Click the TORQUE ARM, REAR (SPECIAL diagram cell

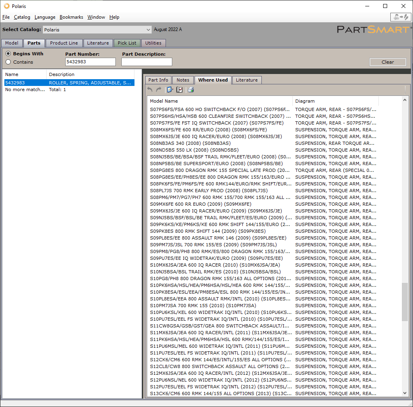(335, 170)
